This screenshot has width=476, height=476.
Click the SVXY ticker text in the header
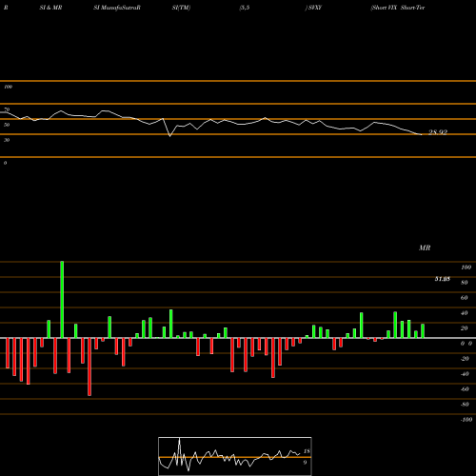(x=315, y=8)
